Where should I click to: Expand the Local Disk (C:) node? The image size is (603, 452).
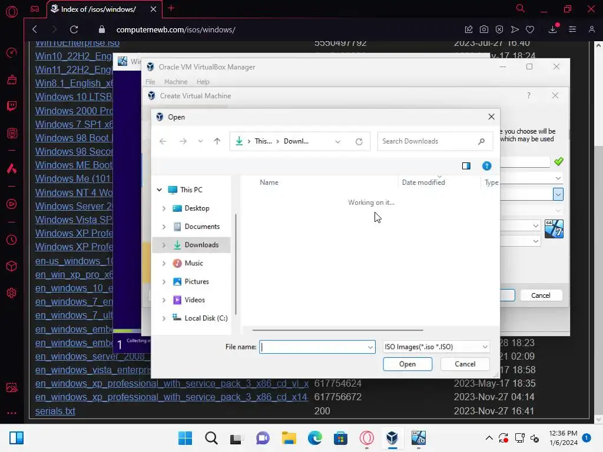tap(164, 318)
